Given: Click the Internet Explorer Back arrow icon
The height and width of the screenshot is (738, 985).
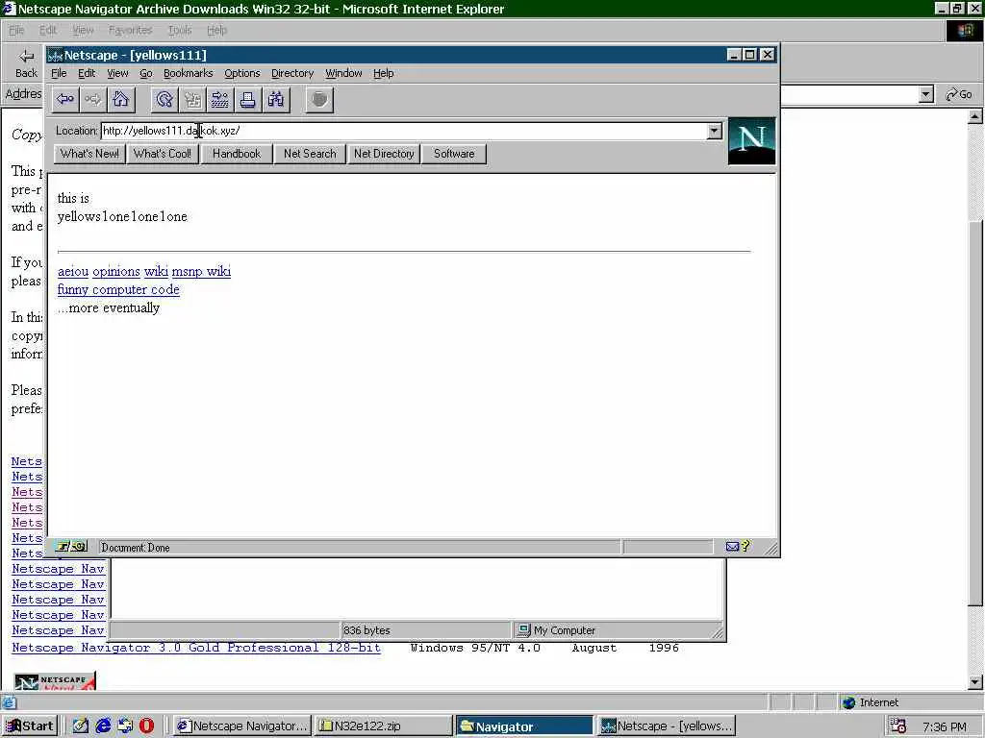Looking at the screenshot, I should (26, 57).
